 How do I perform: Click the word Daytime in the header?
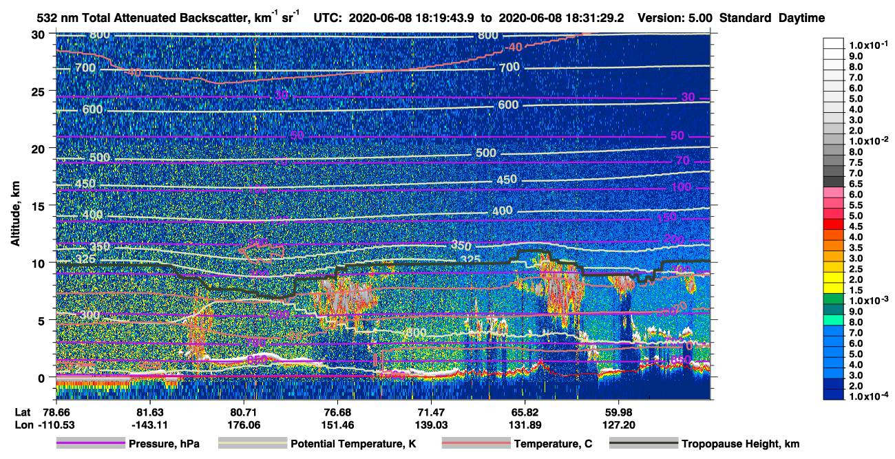[x=801, y=18]
